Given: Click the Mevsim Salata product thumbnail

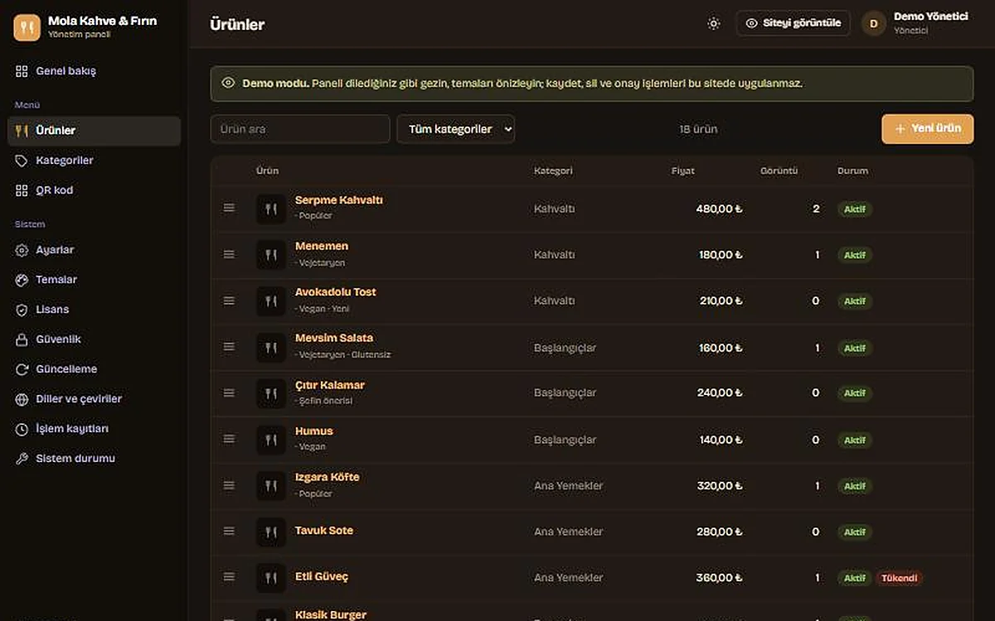Looking at the screenshot, I should click(271, 348).
